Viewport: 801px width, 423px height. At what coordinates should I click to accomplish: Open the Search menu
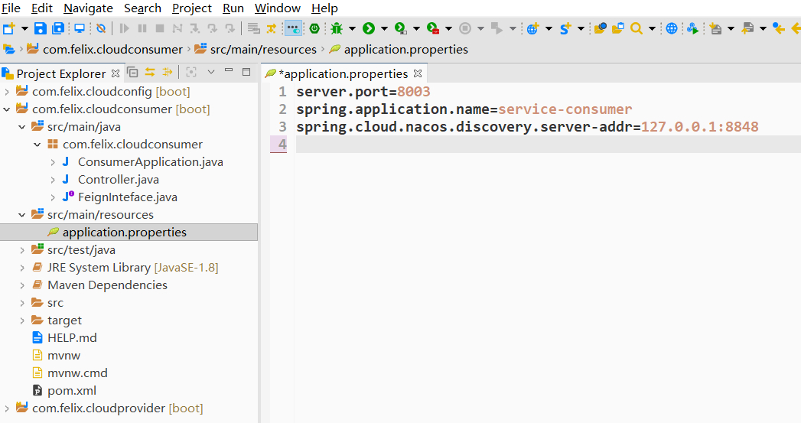click(142, 8)
